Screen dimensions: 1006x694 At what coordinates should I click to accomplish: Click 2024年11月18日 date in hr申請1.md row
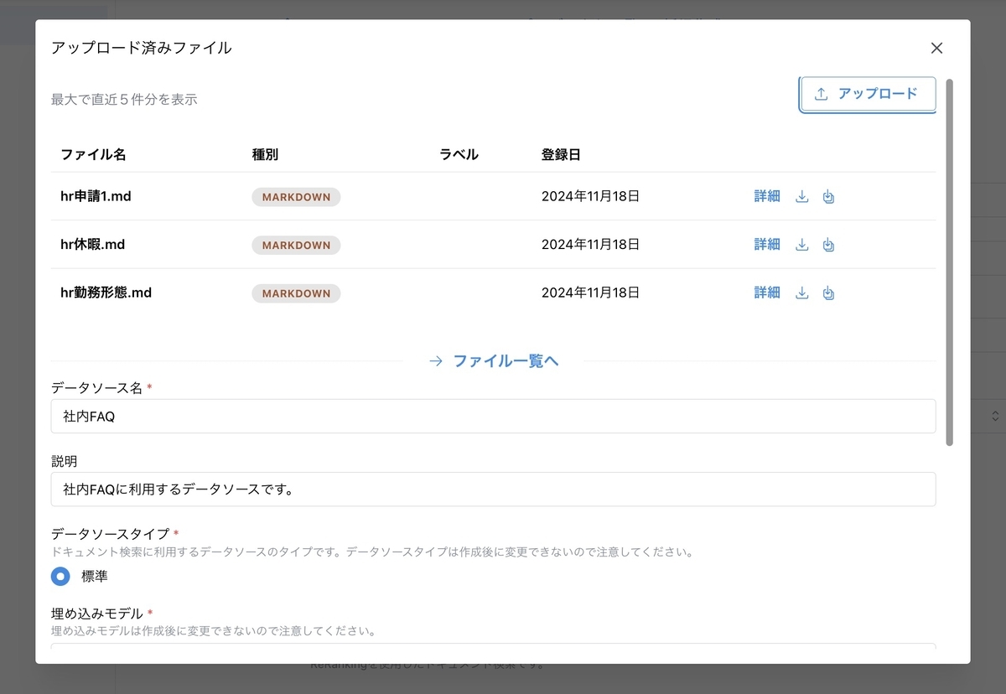click(590, 196)
